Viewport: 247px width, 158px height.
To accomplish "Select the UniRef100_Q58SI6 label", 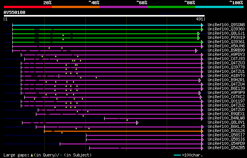I will coord(226,140).
